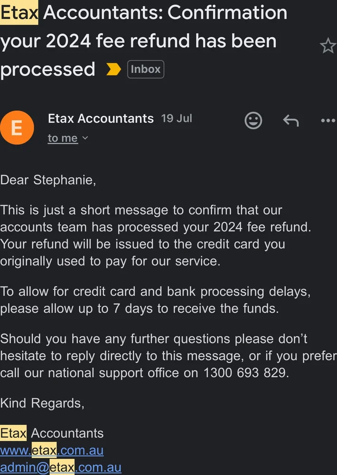
Task: Tap the orange sender avatar "E"
Action: (17, 128)
